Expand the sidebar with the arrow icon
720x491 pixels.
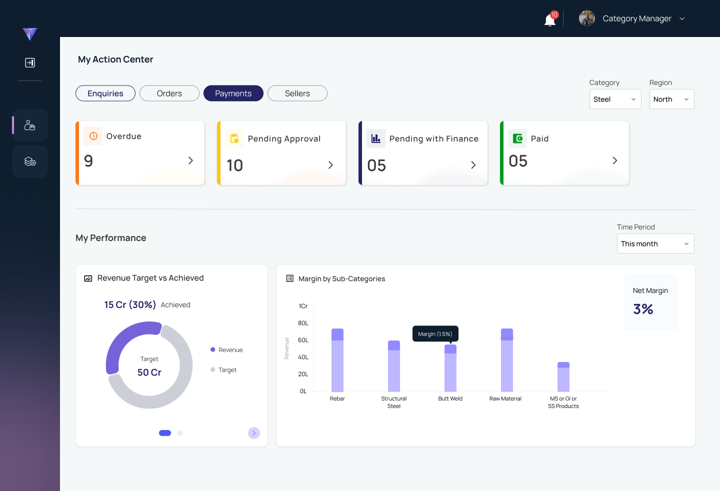point(30,62)
